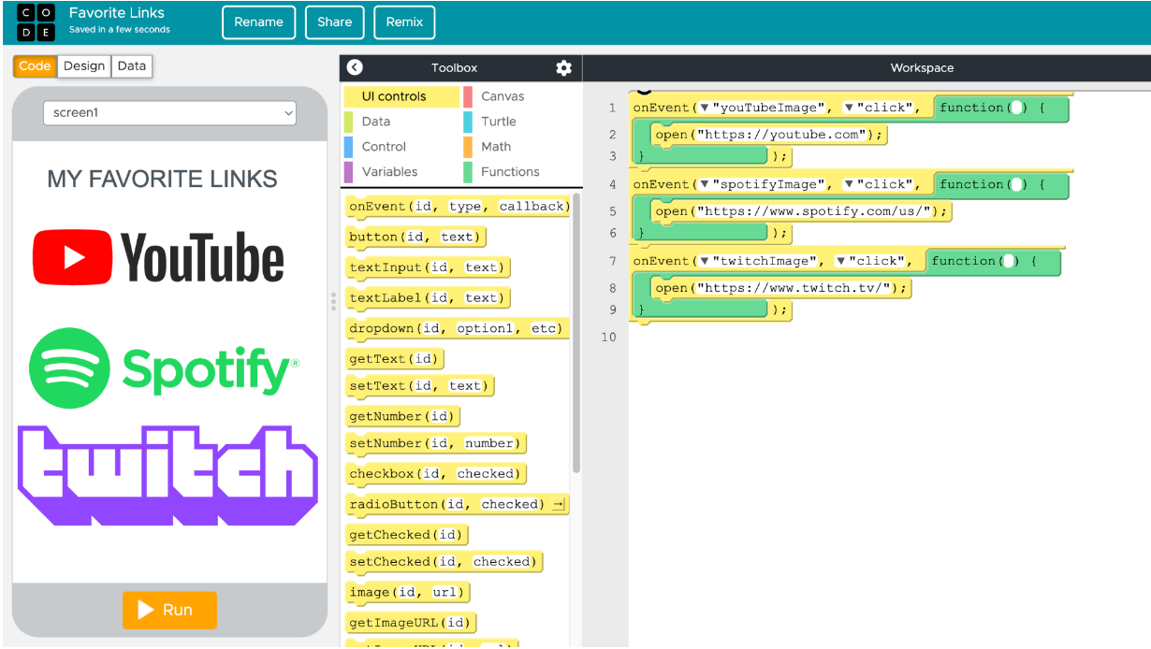1151x649 pixels.
Task: Pick the image(id, url) toolbox block
Action: pyautogui.click(x=407, y=592)
